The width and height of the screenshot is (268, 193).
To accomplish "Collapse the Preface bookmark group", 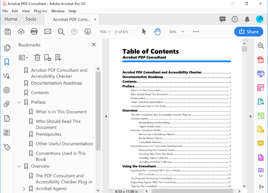I will 19,102.
